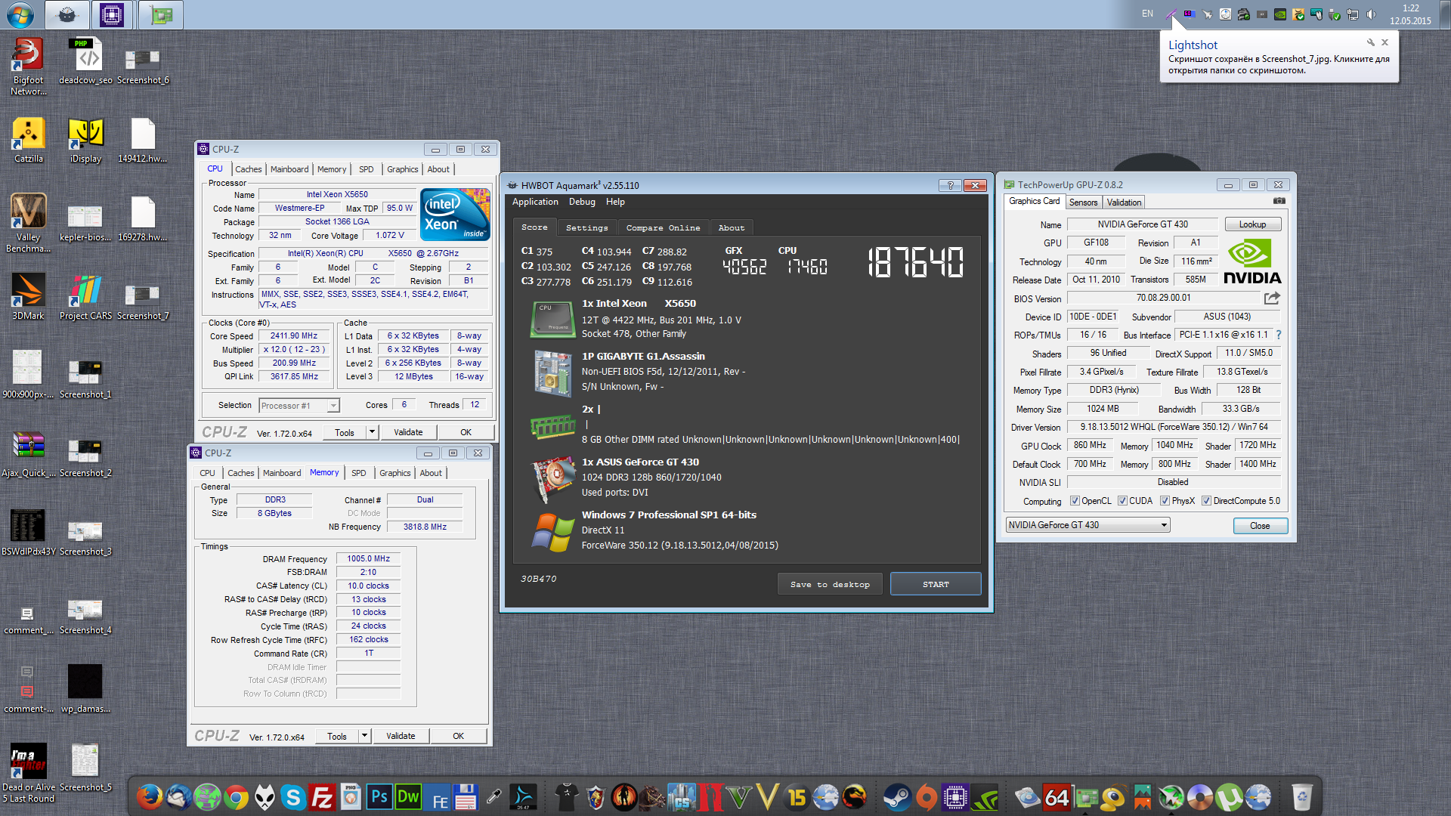Open Help menu in Aquamark
Screen dimensions: 1451x816
pos(615,202)
